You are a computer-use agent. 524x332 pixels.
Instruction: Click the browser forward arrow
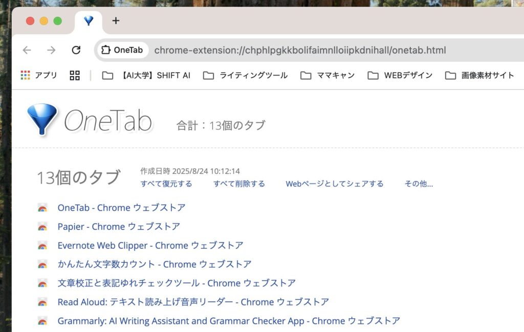click(x=51, y=50)
